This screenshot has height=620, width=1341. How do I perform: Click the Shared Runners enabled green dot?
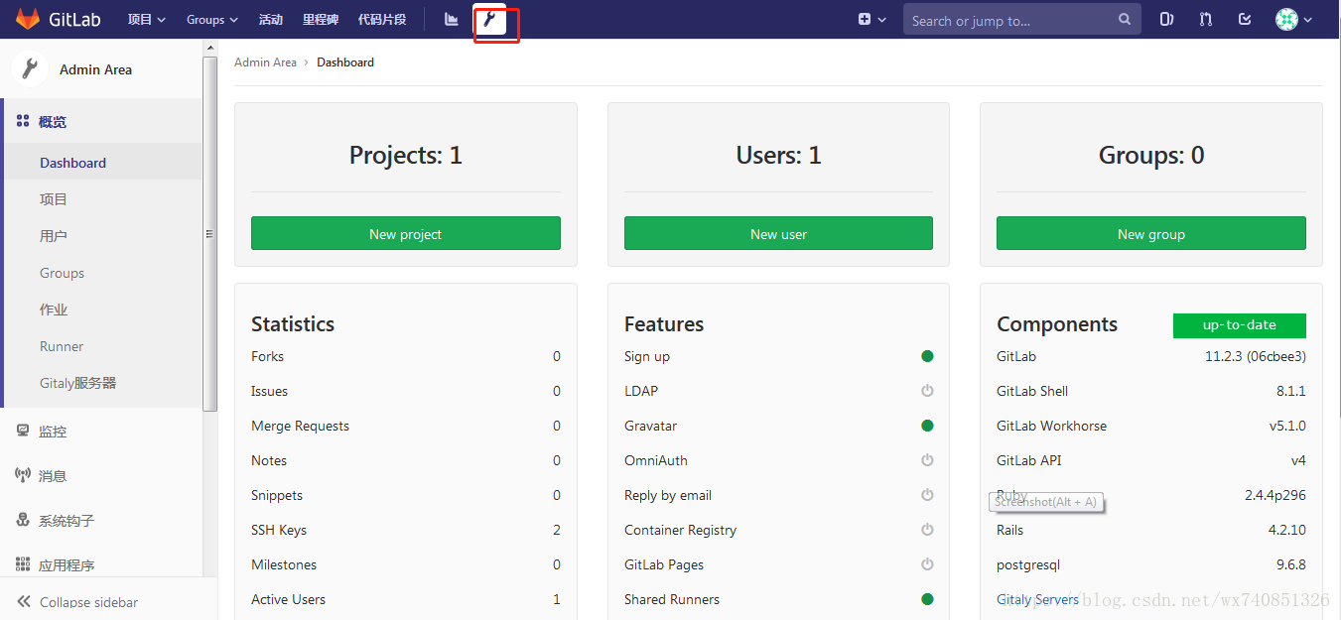point(927,599)
